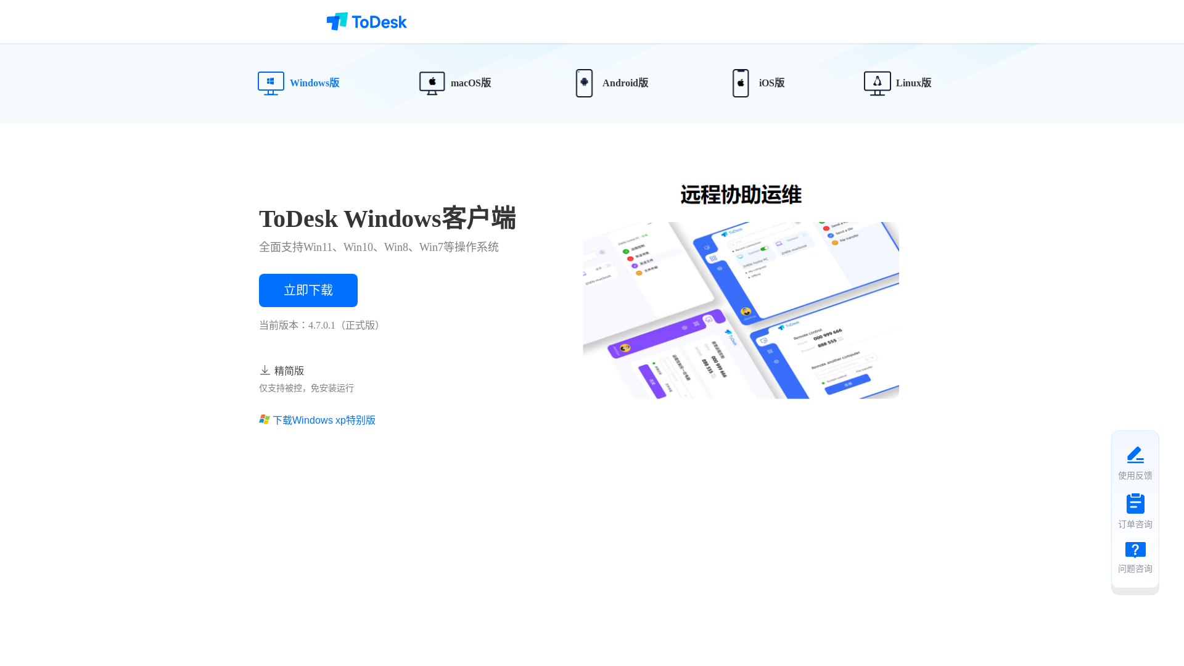
Task: Select the iOS phone icon
Action: coord(741,83)
